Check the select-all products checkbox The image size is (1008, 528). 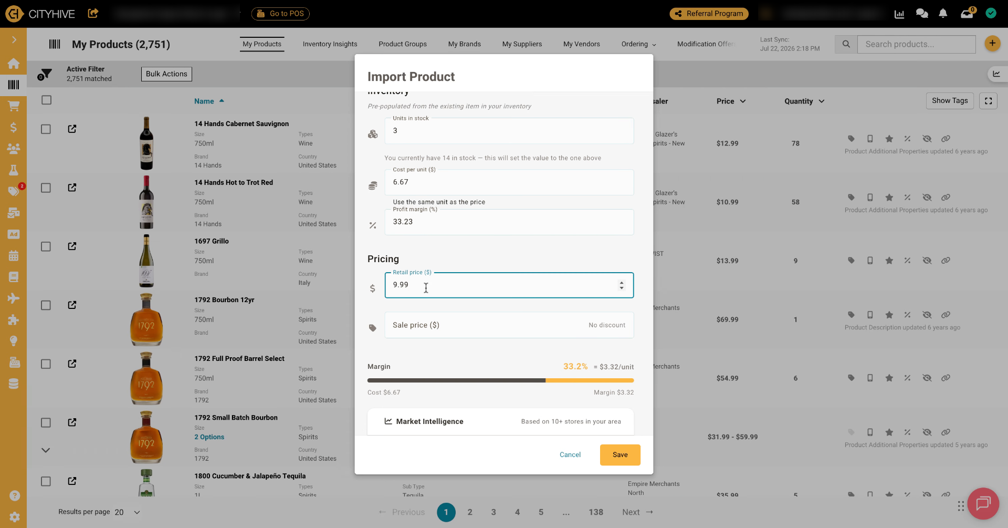[46, 100]
